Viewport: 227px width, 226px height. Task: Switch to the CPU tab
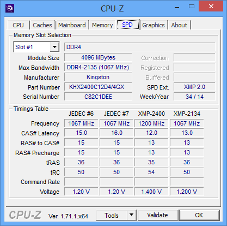click(18, 25)
